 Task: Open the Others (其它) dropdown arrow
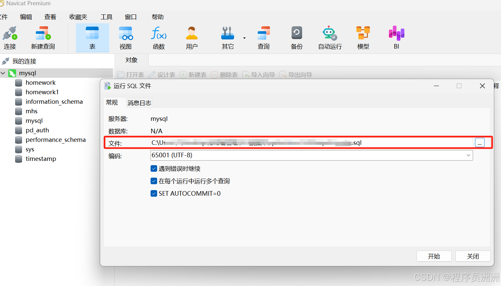tap(244, 38)
